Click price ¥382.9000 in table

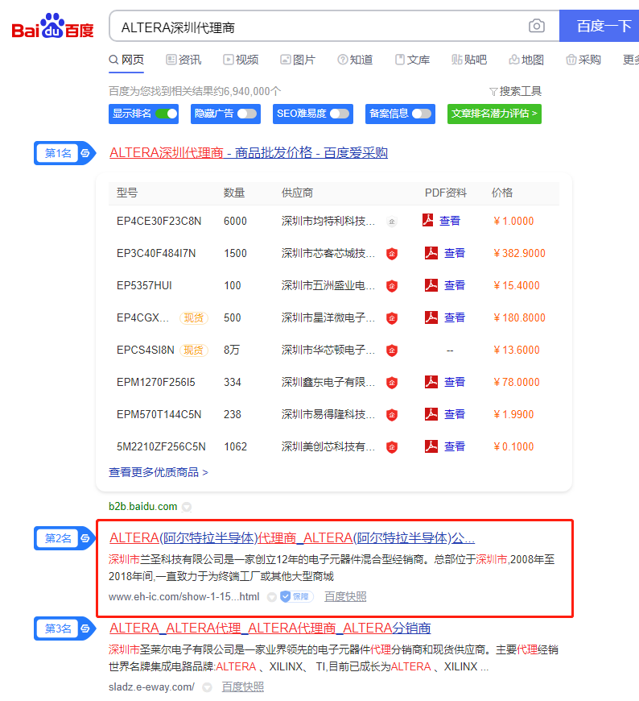pos(519,254)
